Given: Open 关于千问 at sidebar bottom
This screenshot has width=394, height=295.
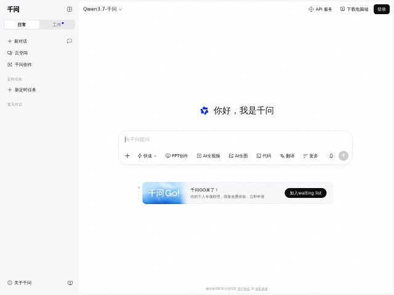Looking at the screenshot, I should [20, 283].
